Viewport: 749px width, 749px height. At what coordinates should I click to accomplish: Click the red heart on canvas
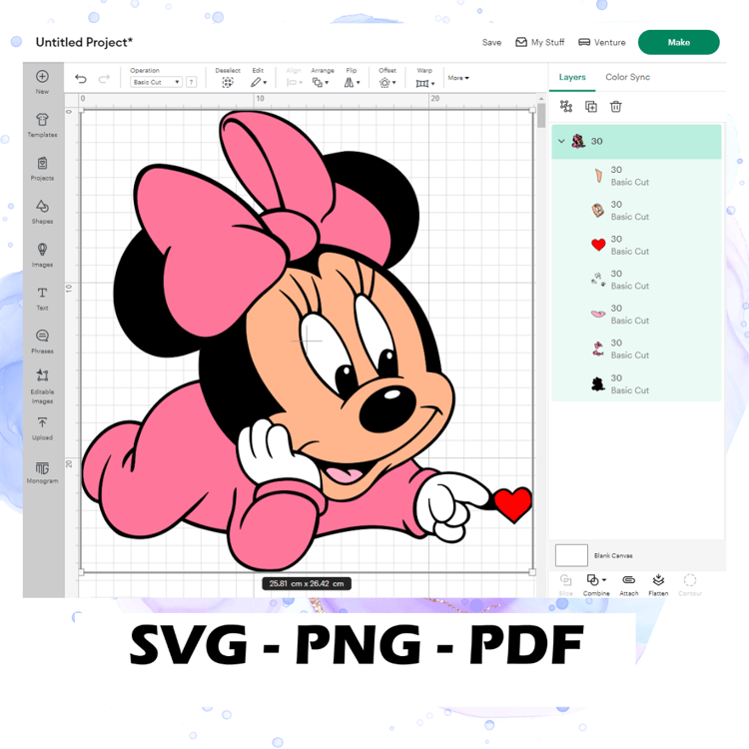tap(512, 504)
